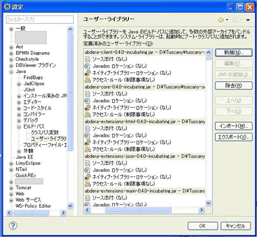Open the preferences view menu triangle
Viewport: 257px width, 237px height.
click(x=248, y=20)
